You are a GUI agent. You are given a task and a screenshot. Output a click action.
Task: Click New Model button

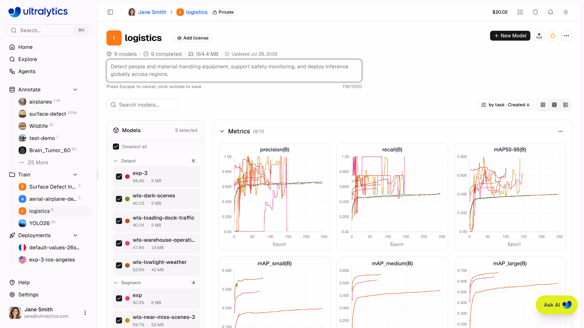(510, 36)
